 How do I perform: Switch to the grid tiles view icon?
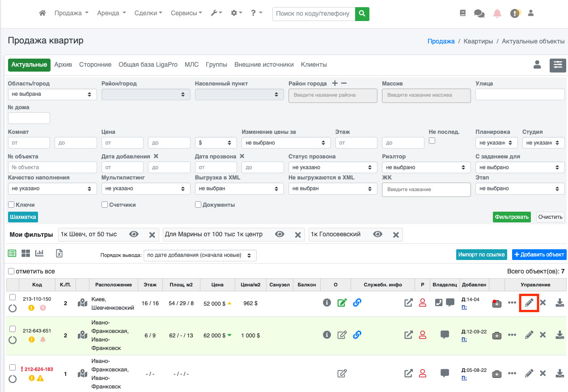pyautogui.click(x=26, y=253)
